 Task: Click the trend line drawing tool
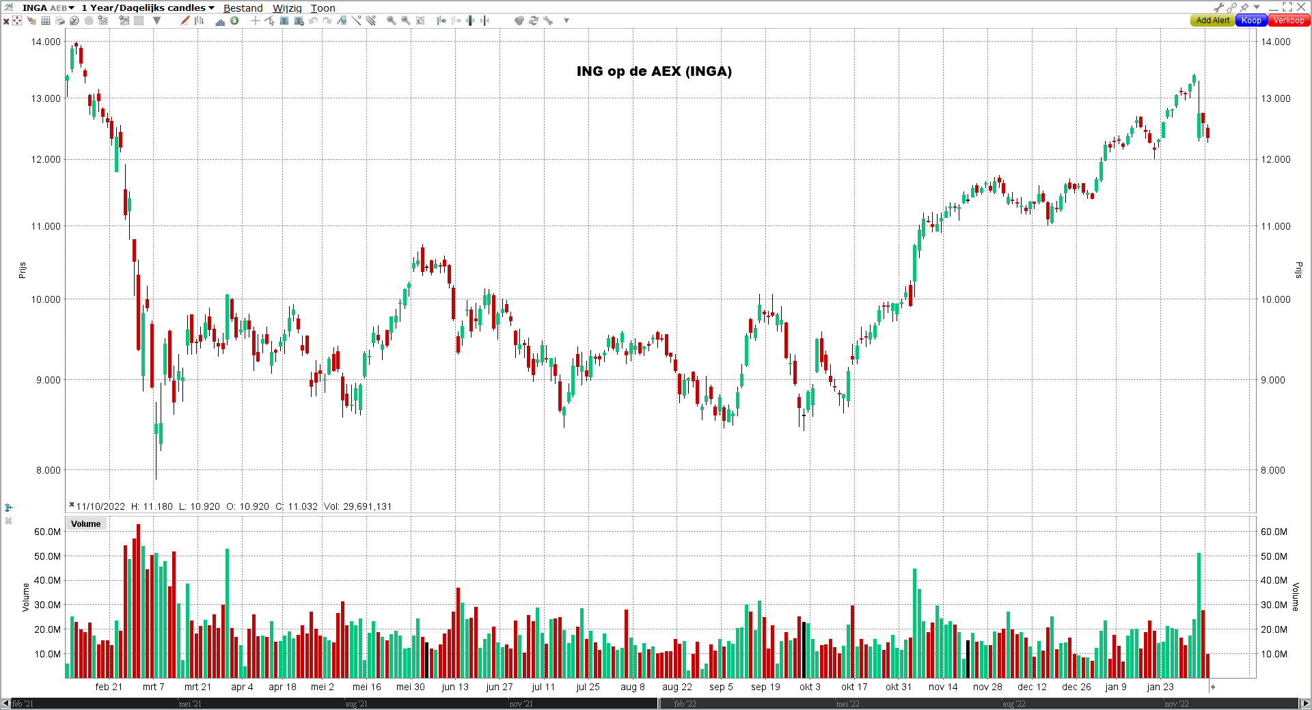[356, 21]
